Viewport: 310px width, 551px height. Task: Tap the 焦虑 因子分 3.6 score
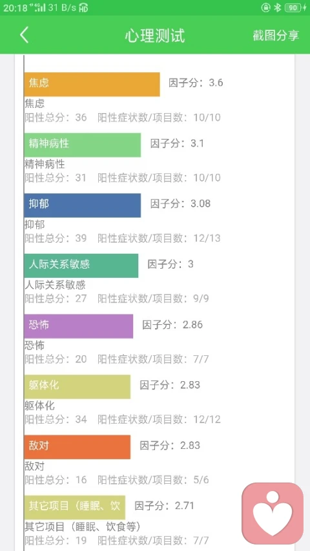coord(196,83)
